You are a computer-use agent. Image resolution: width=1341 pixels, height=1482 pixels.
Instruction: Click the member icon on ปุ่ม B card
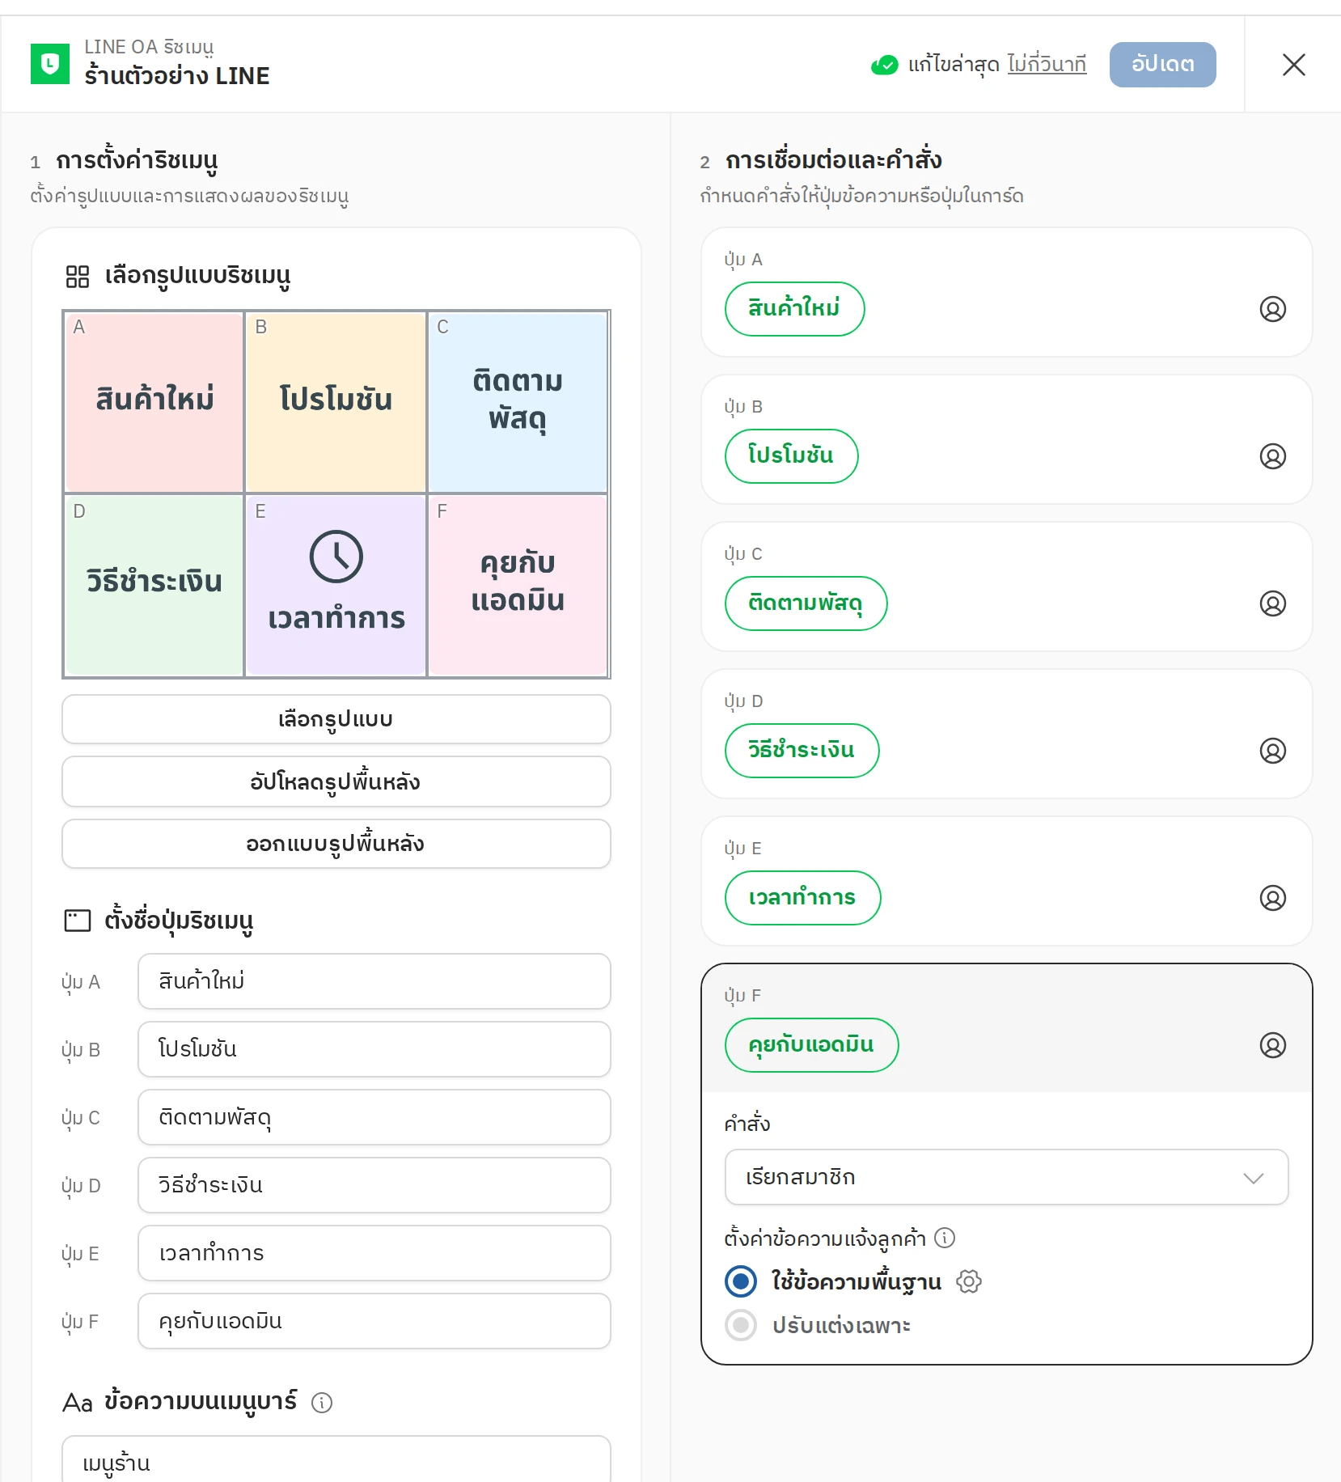pos(1272,456)
